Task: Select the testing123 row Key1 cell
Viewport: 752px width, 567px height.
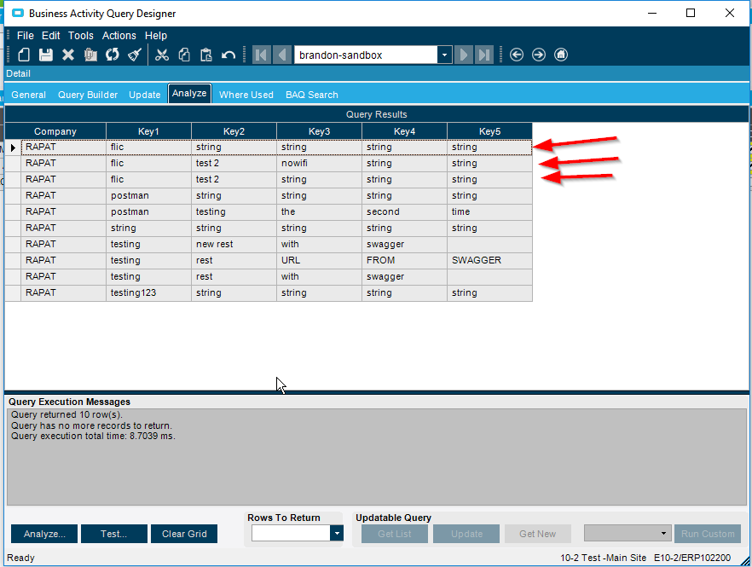Action: [x=148, y=293]
